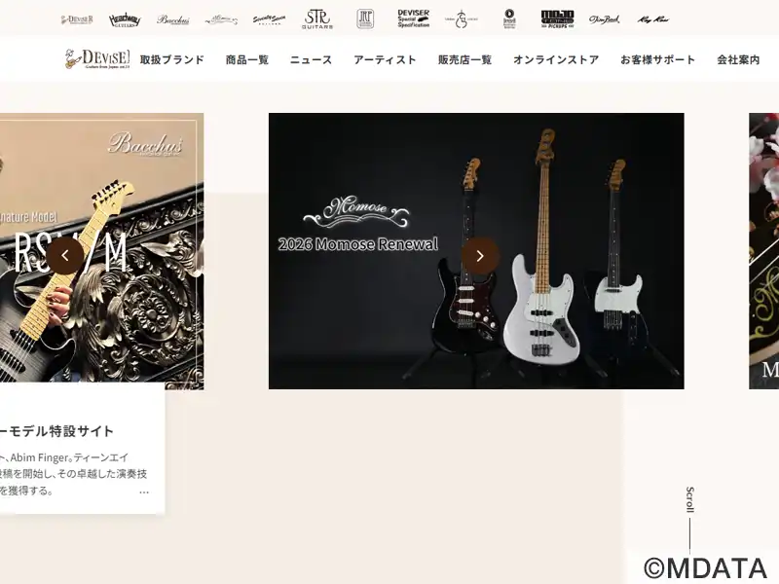Open the Bacchus brand logo in top strip
779x584 pixels.
coord(173,19)
